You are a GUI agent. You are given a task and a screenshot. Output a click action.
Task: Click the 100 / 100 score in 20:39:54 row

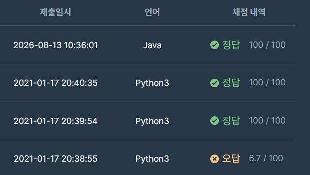(x=267, y=121)
